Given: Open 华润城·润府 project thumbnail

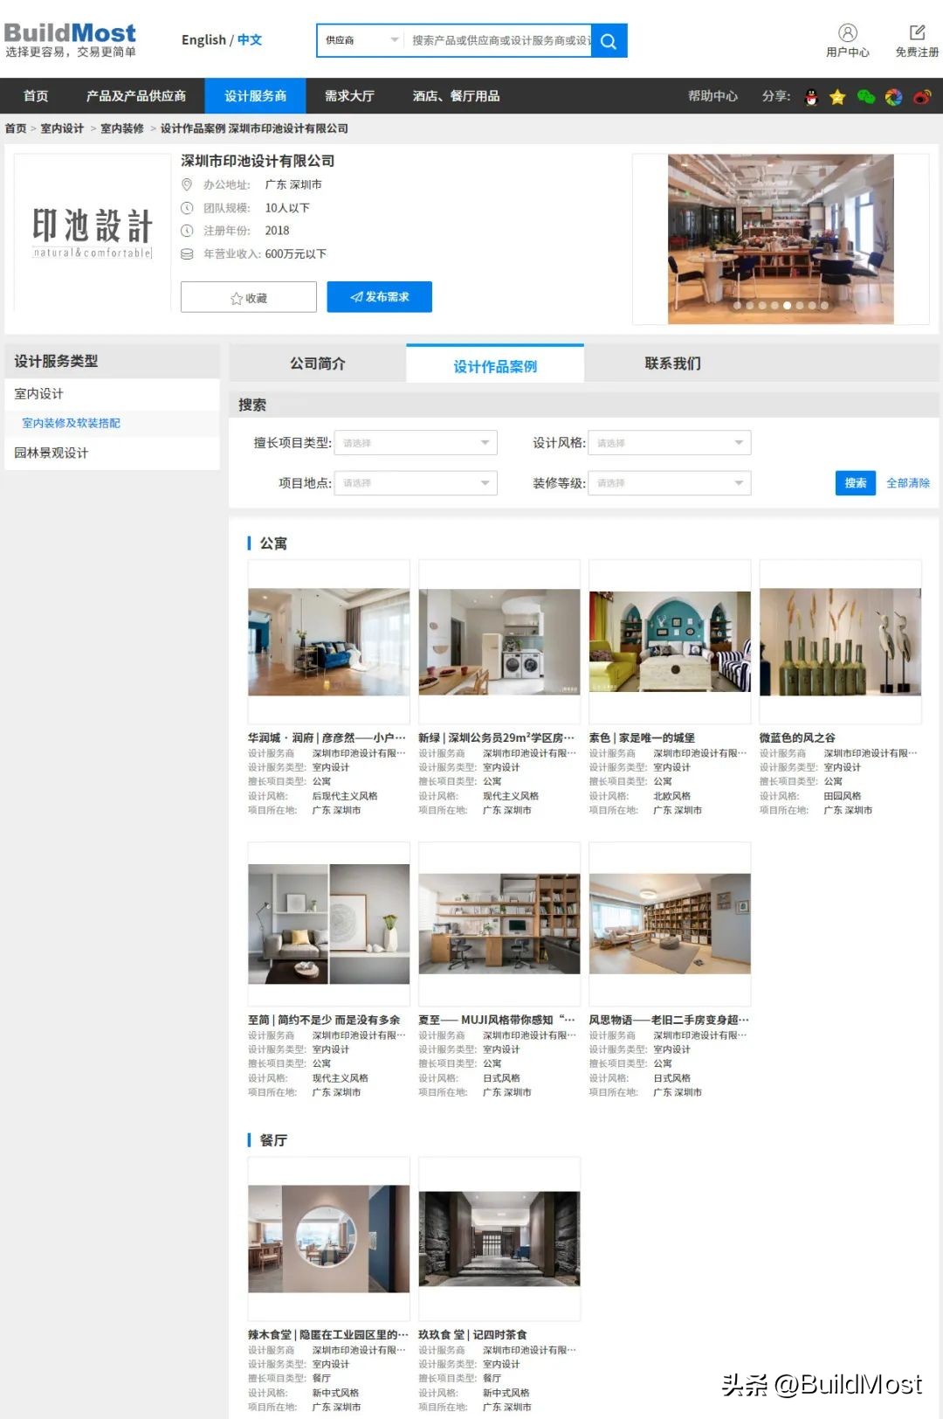Looking at the screenshot, I should [x=328, y=642].
